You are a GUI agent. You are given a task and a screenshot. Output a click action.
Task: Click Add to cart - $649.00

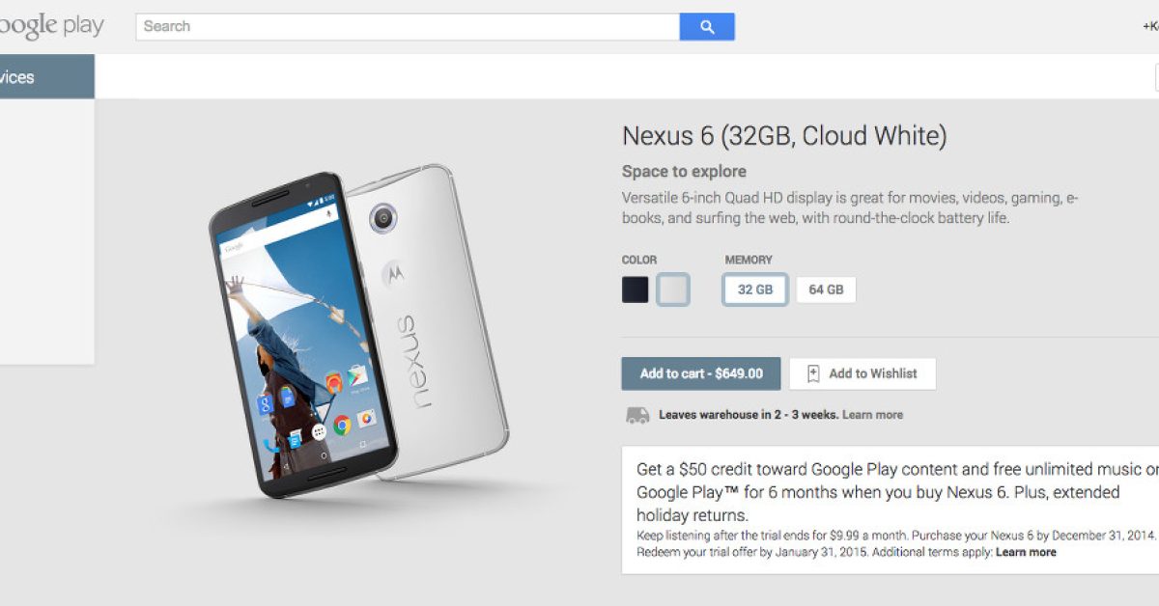(701, 373)
